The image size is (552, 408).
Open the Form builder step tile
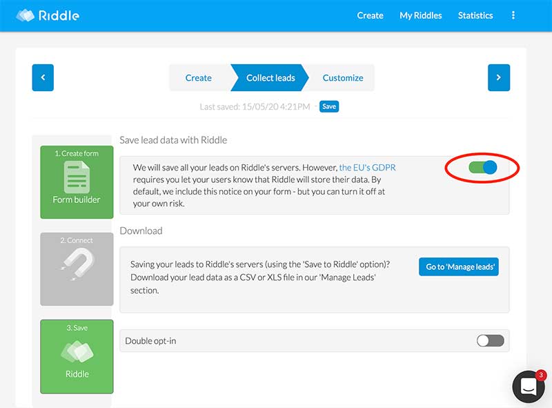(77, 182)
